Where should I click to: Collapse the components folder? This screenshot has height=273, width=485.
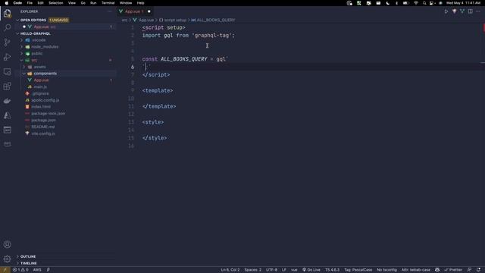click(45, 74)
